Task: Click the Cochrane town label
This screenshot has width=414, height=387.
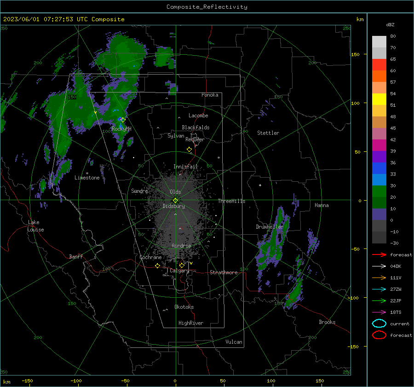Action: 150,257
